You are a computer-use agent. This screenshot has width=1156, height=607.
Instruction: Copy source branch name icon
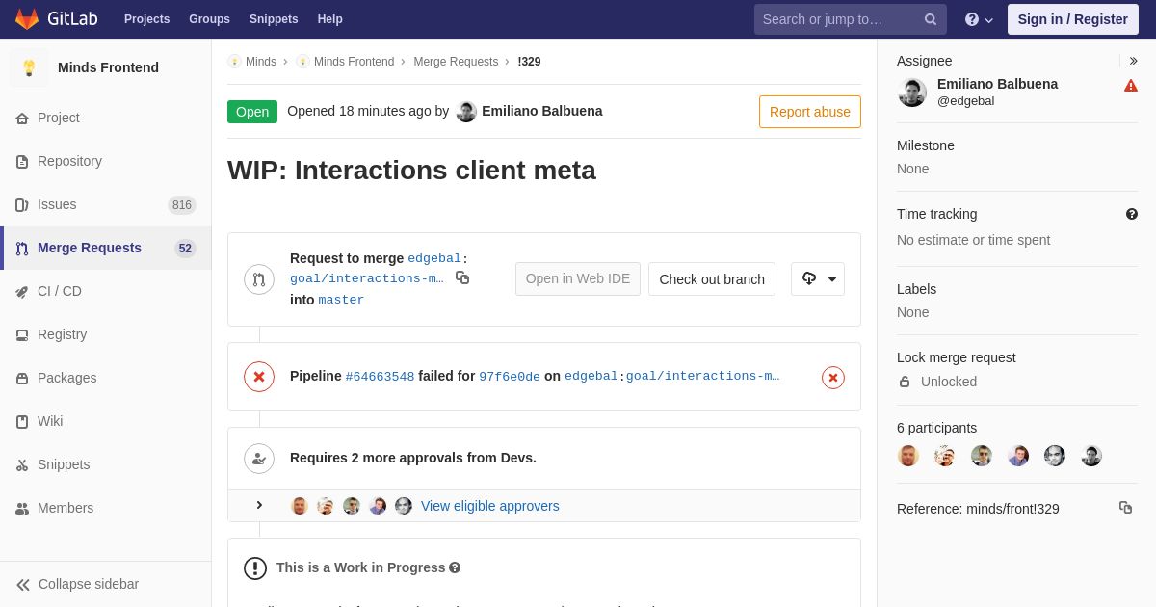(462, 277)
